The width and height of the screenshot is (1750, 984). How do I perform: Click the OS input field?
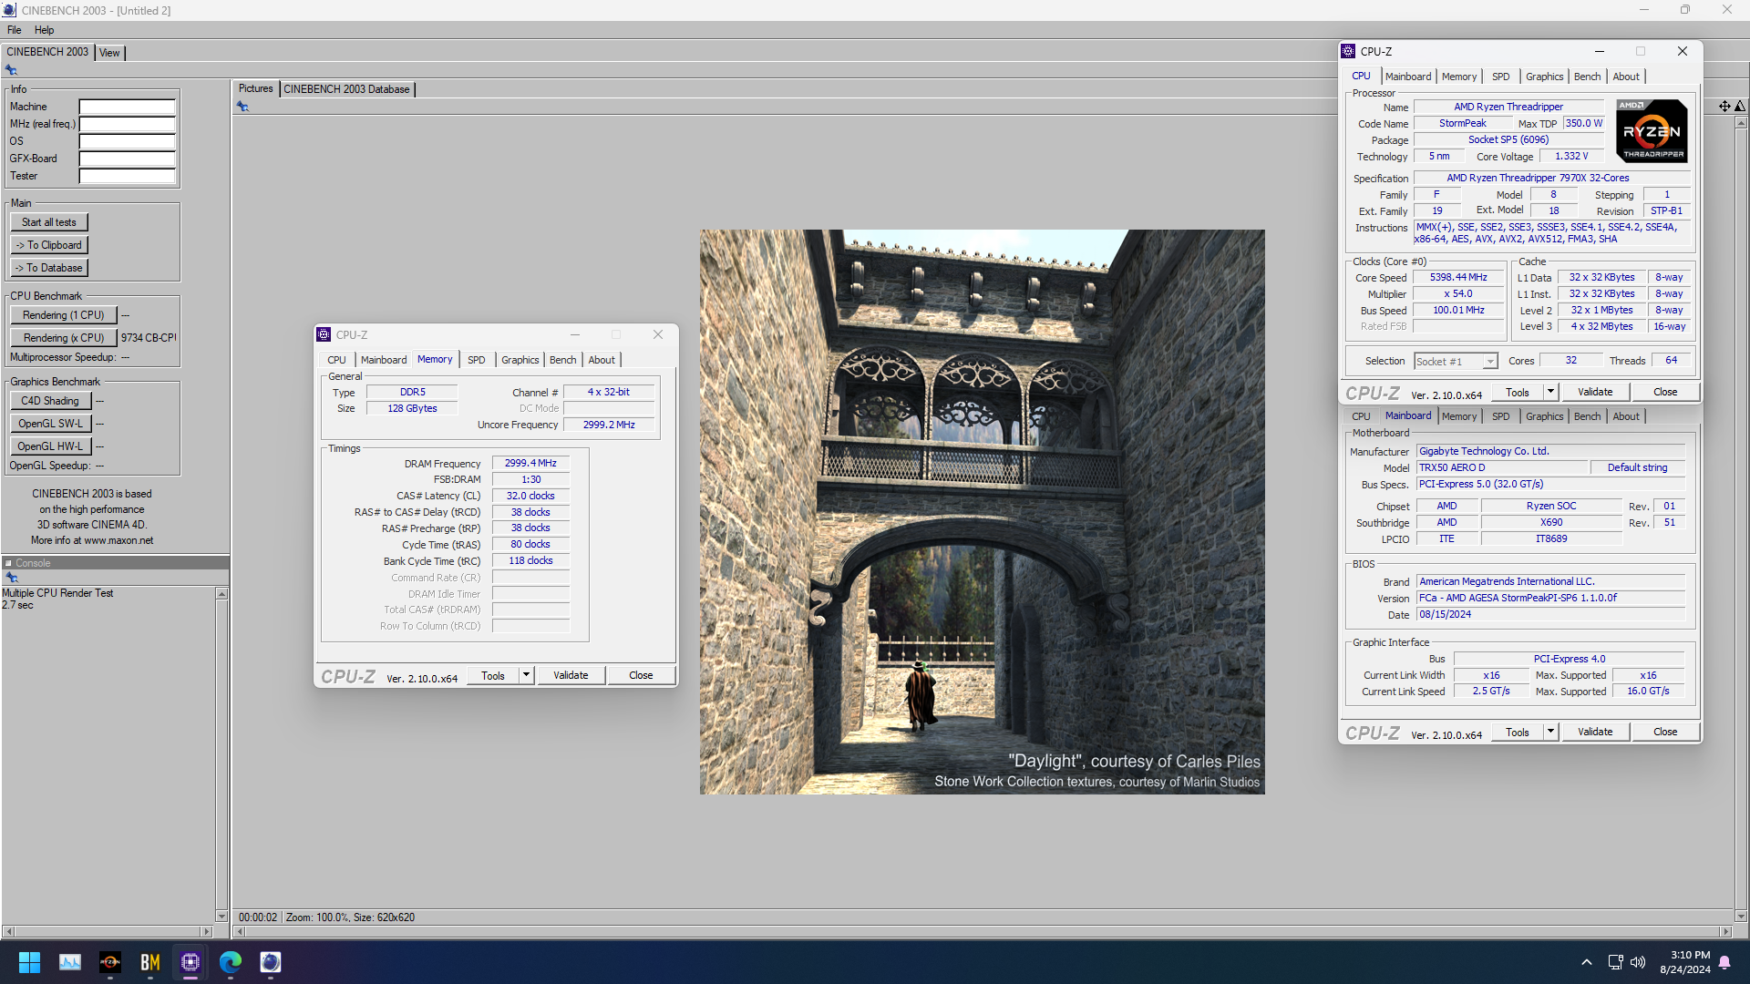[127, 141]
